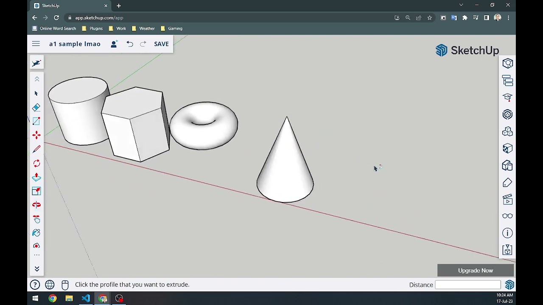Go back in browser history

point(34,18)
